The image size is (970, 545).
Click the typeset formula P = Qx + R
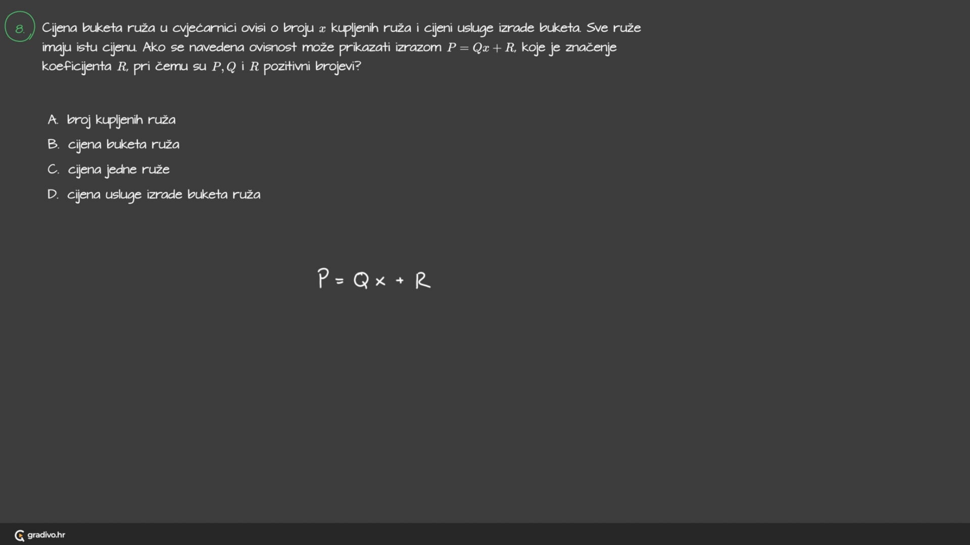[x=481, y=47]
